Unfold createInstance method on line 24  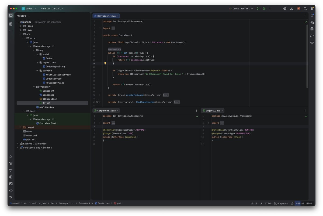coord(100,95)
